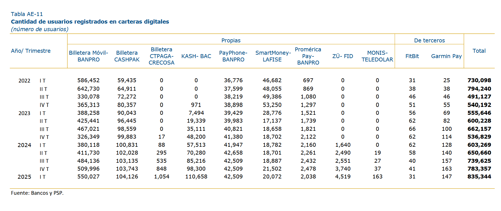Click the 'Propias' group header
This screenshot has height=211, width=501.
click(x=231, y=40)
